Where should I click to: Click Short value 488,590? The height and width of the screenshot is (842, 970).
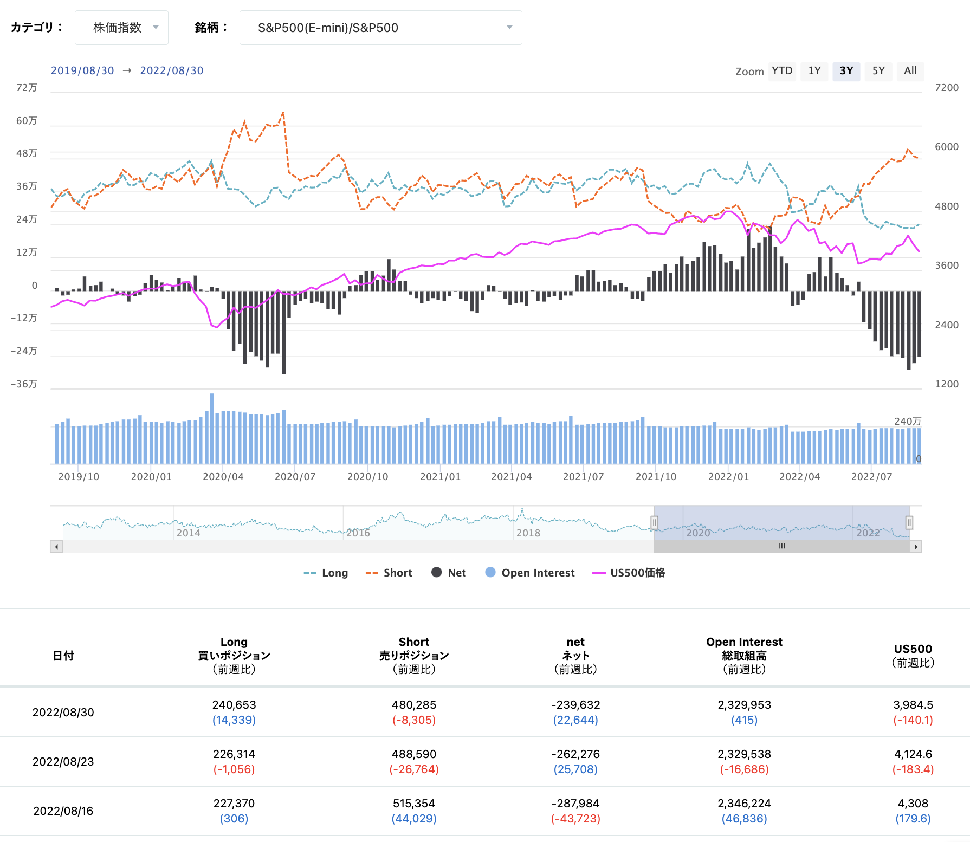tap(414, 754)
